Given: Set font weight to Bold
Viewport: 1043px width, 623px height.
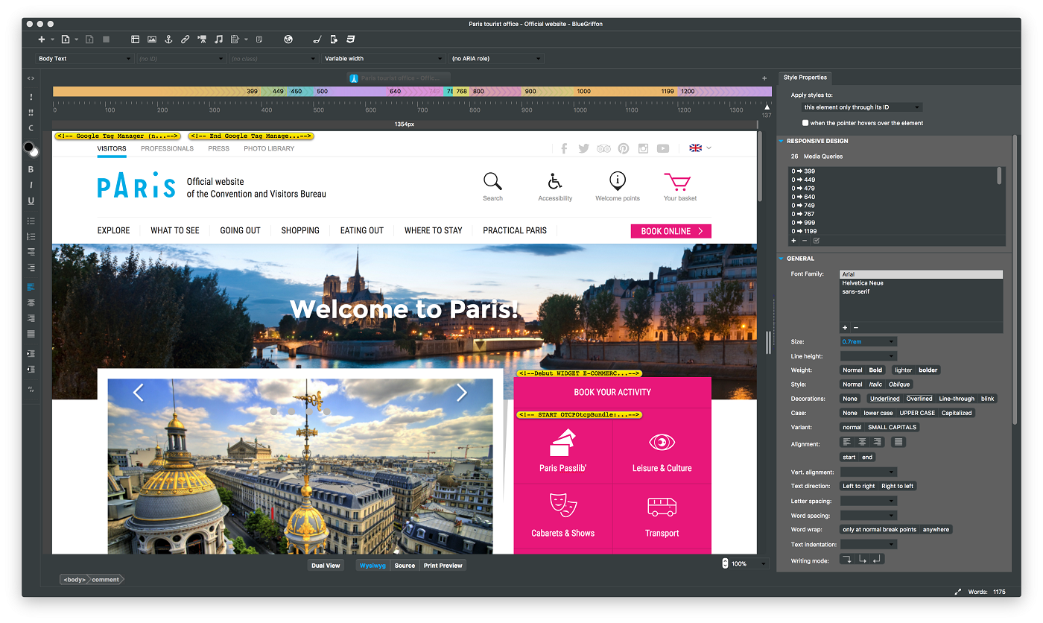Looking at the screenshot, I should tap(875, 370).
